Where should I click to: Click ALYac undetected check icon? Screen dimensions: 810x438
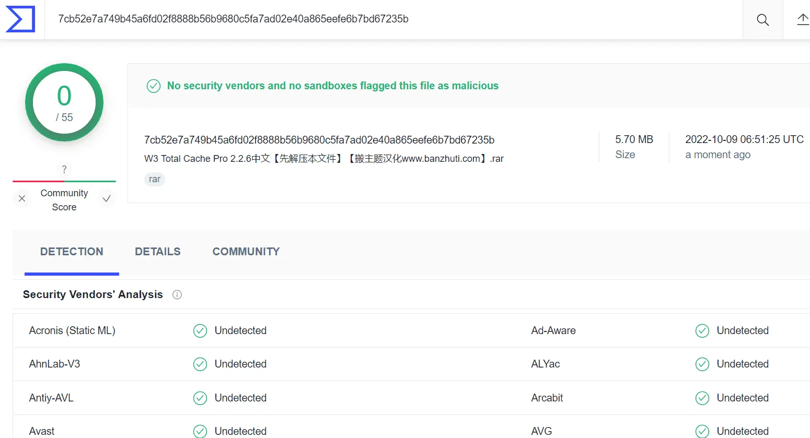tap(702, 364)
